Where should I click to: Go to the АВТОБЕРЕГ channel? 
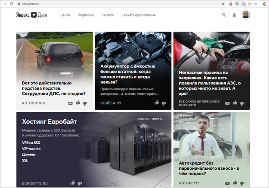pyautogui.click(x=189, y=183)
